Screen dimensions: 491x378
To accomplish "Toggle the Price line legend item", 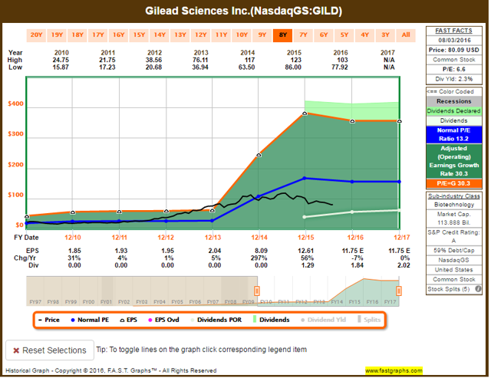I will (49, 320).
